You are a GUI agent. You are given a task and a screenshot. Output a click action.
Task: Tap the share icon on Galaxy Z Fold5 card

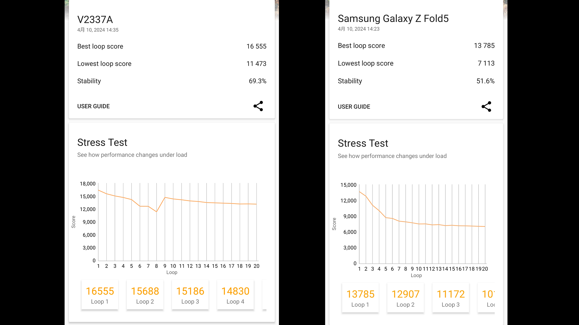pyautogui.click(x=486, y=107)
